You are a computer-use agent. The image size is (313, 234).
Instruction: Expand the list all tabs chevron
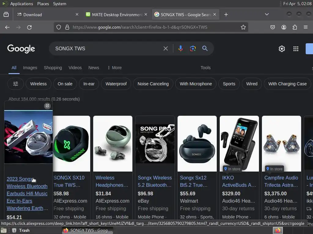tap(267, 14)
